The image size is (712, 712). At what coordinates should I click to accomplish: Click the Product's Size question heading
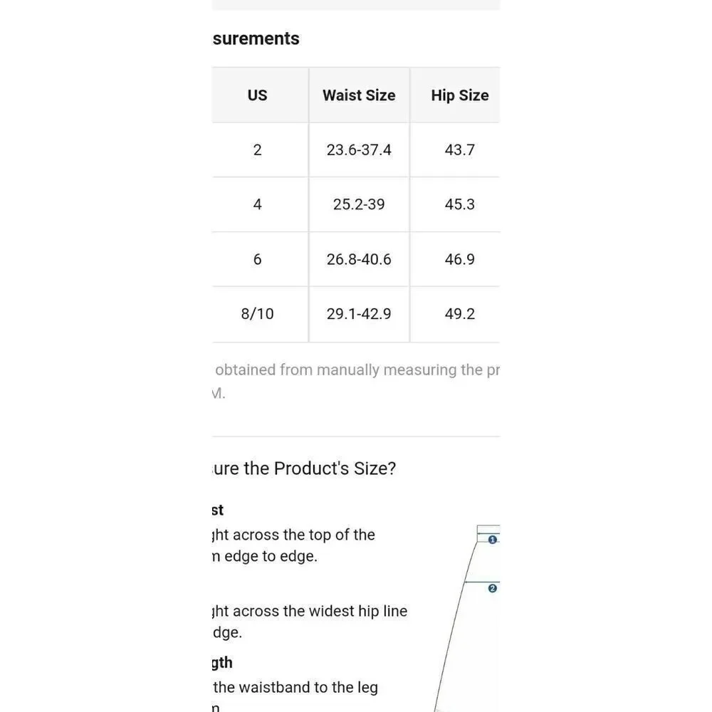coord(305,468)
